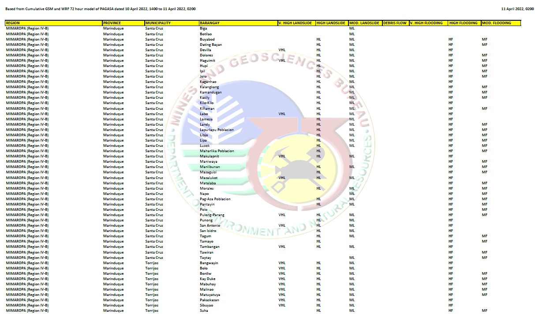The width and height of the screenshot is (535, 314).
Task: Click the HF value in the Kaganhao row
Action: click(451, 82)
